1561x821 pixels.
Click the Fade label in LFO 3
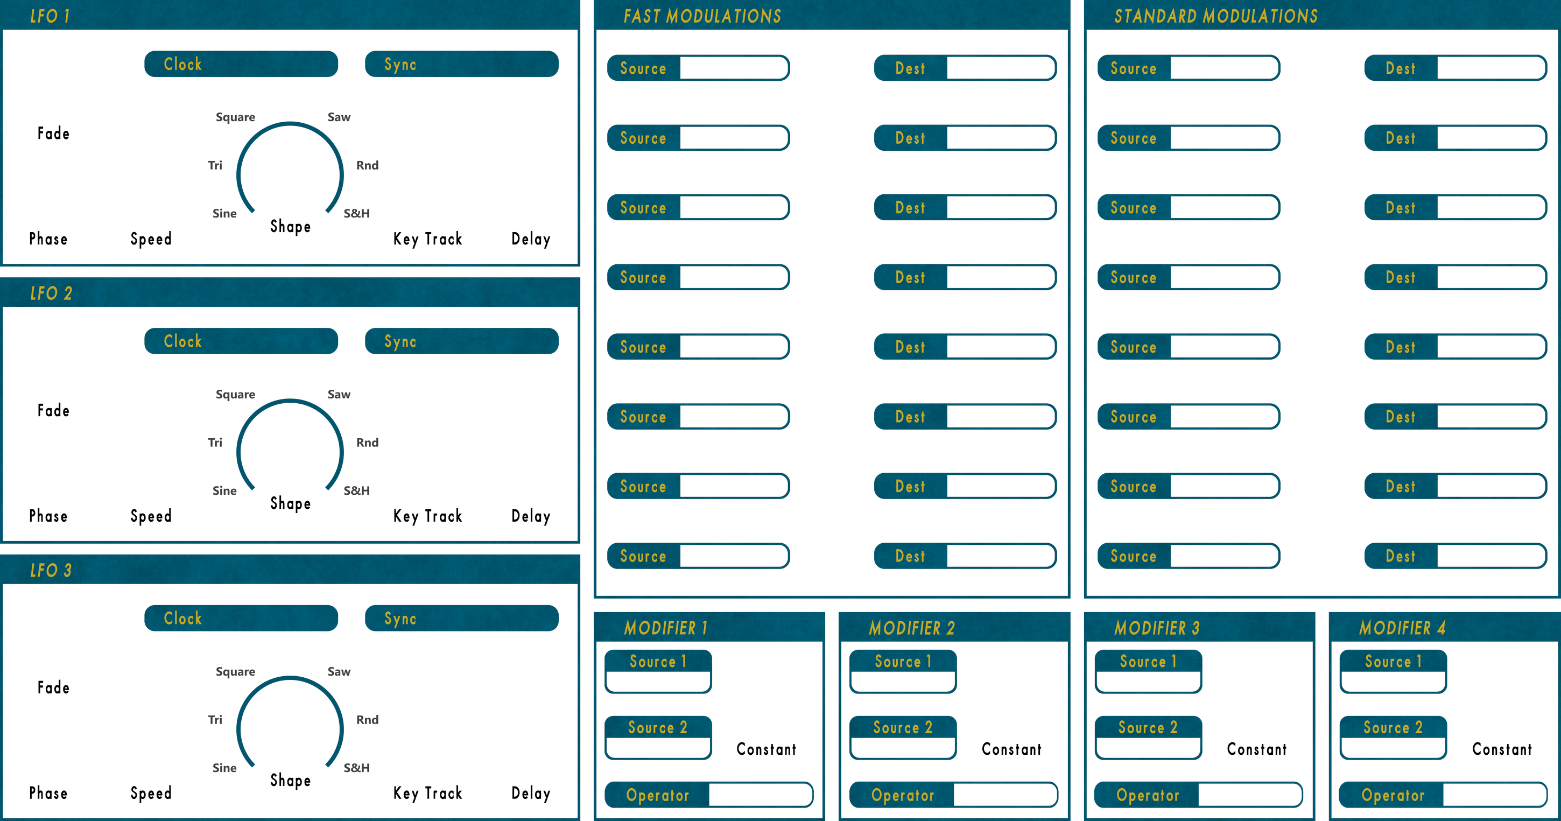click(53, 687)
